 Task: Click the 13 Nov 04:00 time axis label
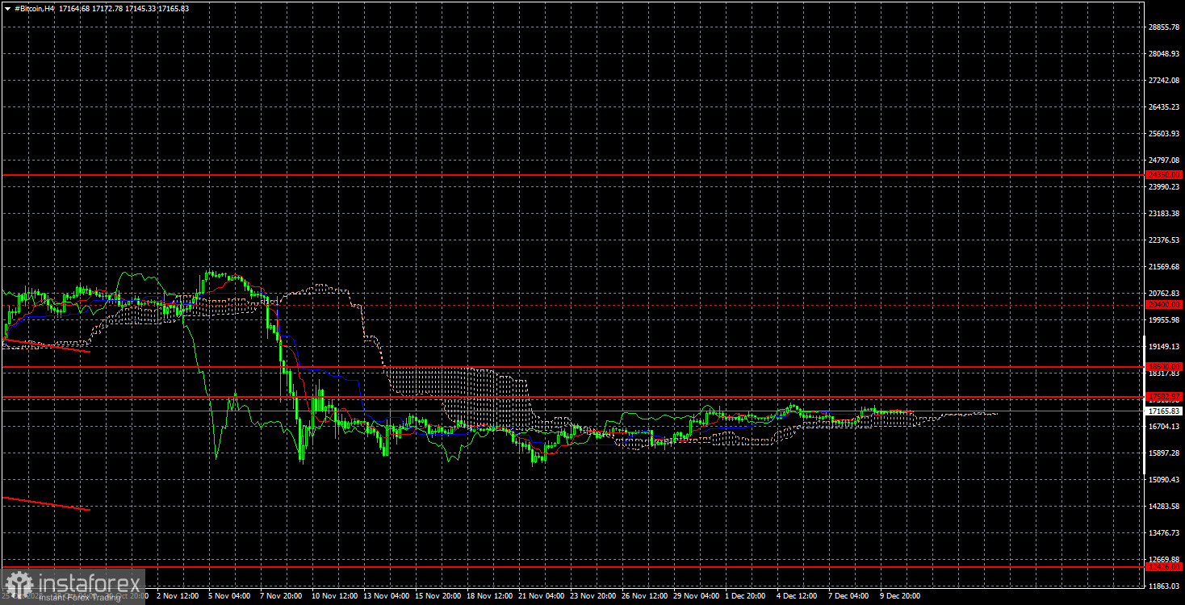386,596
